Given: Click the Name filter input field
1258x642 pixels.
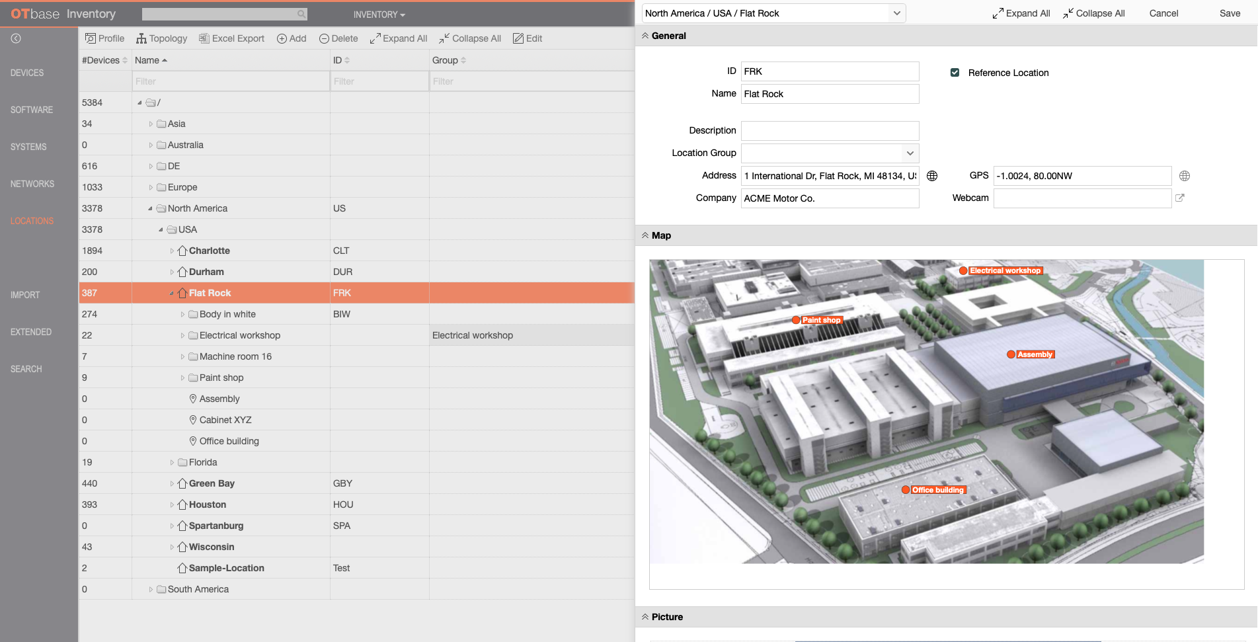Looking at the screenshot, I should coord(231,81).
